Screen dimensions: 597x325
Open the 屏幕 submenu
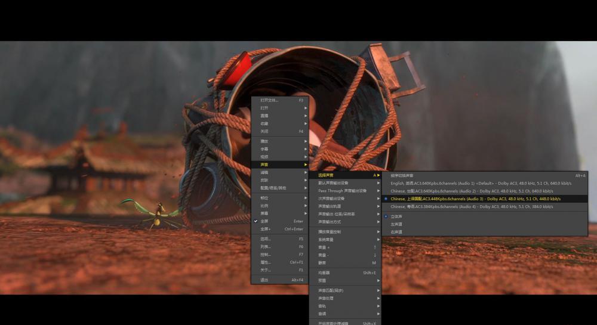point(280,213)
